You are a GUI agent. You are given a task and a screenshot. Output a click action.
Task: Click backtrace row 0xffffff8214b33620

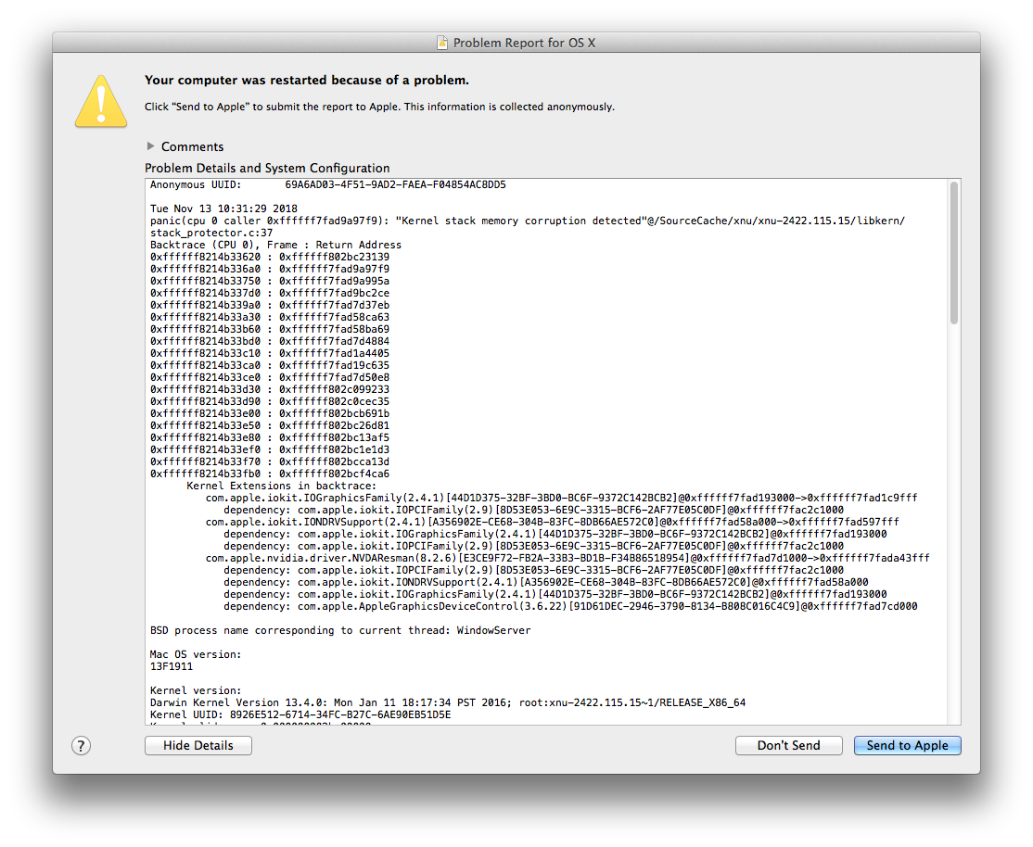click(x=270, y=257)
